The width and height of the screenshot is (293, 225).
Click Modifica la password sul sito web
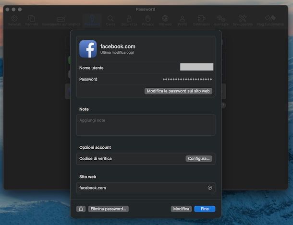click(x=178, y=91)
